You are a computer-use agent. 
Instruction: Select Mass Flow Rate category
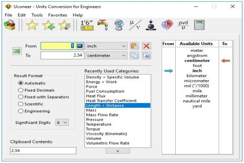click(118, 115)
